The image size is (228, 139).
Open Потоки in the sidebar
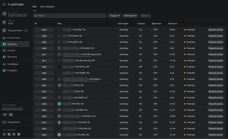11,50
